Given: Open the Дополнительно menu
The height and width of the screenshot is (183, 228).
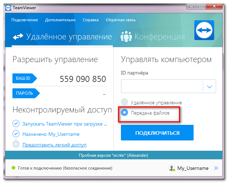Looking at the screenshot, I should (60, 20).
